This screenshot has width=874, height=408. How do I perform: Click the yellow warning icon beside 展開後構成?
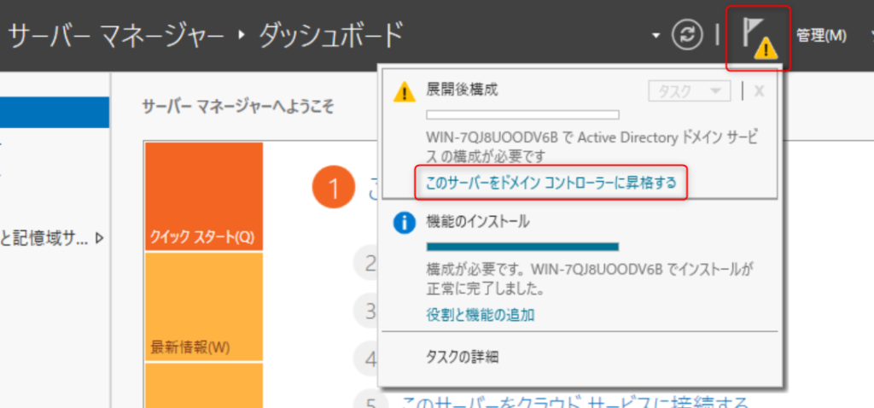click(404, 91)
